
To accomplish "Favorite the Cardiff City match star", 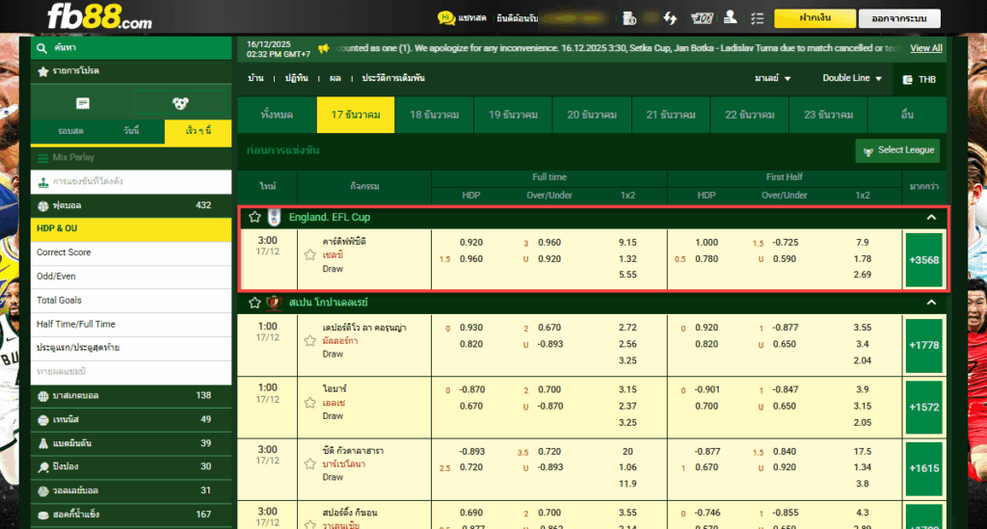I will point(309,254).
